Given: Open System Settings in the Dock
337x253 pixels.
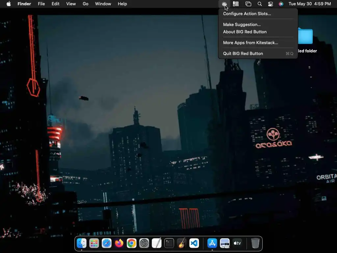Looking at the screenshot, I should [144, 243].
